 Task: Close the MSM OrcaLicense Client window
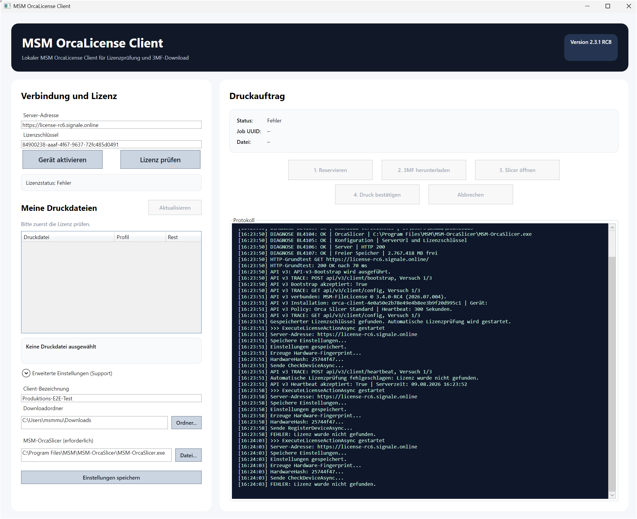coord(628,6)
